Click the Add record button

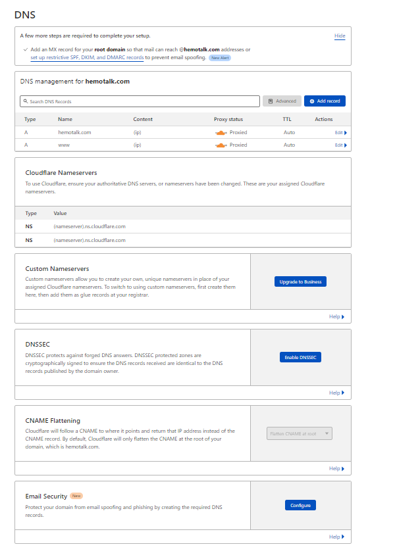pos(325,101)
